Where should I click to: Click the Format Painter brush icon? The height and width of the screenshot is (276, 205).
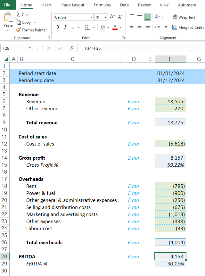(18, 30)
